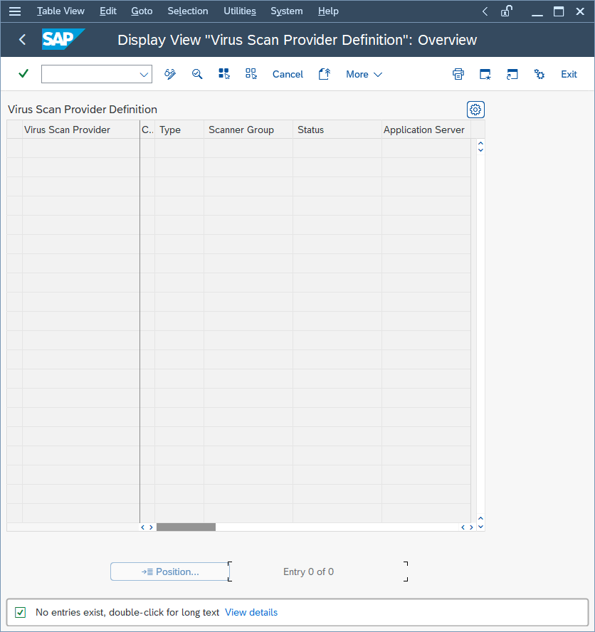Open the Table View menu
The width and height of the screenshot is (595, 632).
60,11
